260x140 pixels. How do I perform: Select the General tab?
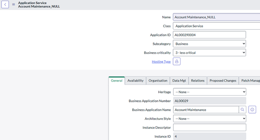click(x=116, y=80)
